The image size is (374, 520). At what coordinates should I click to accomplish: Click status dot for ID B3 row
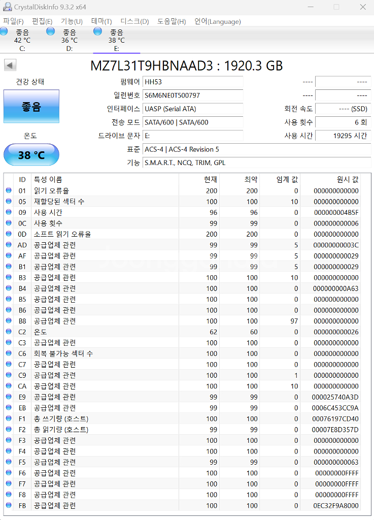coord(9,277)
